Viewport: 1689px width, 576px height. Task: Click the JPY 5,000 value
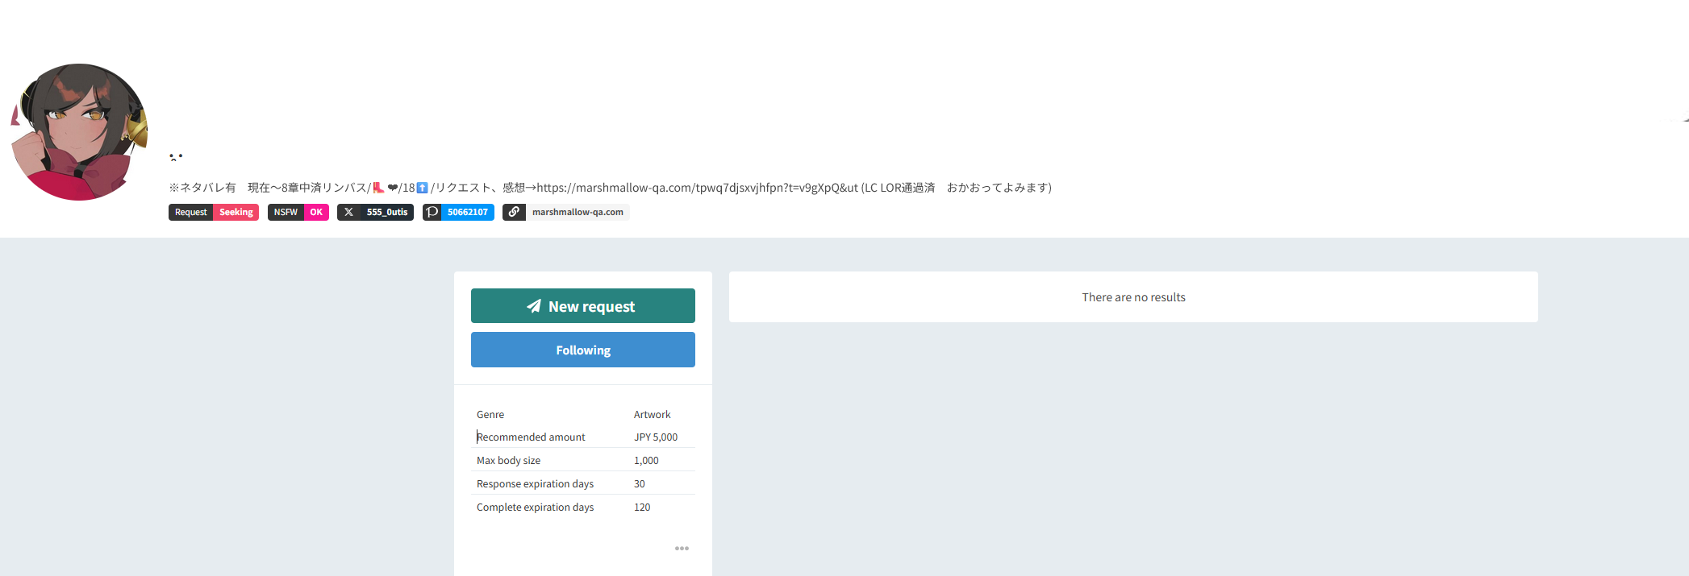pos(656,437)
